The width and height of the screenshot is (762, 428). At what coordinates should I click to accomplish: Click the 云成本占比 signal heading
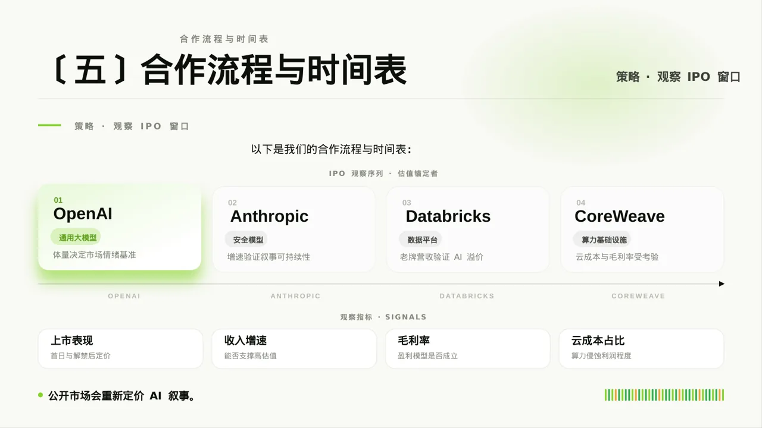pyautogui.click(x=598, y=341)
